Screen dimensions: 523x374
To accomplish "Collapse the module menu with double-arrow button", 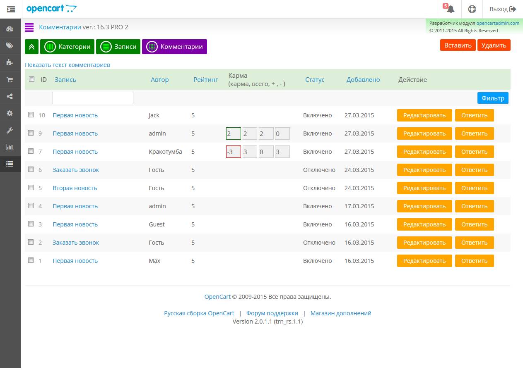I will (x=31, y=47).
